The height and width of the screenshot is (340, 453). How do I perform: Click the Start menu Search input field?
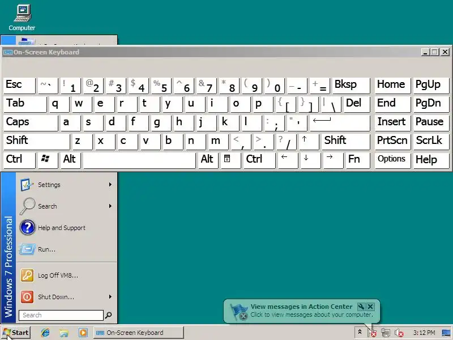61,315
